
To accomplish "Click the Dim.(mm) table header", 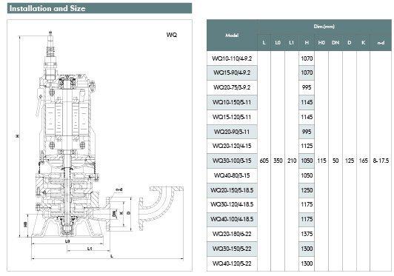I will point(324,27).
